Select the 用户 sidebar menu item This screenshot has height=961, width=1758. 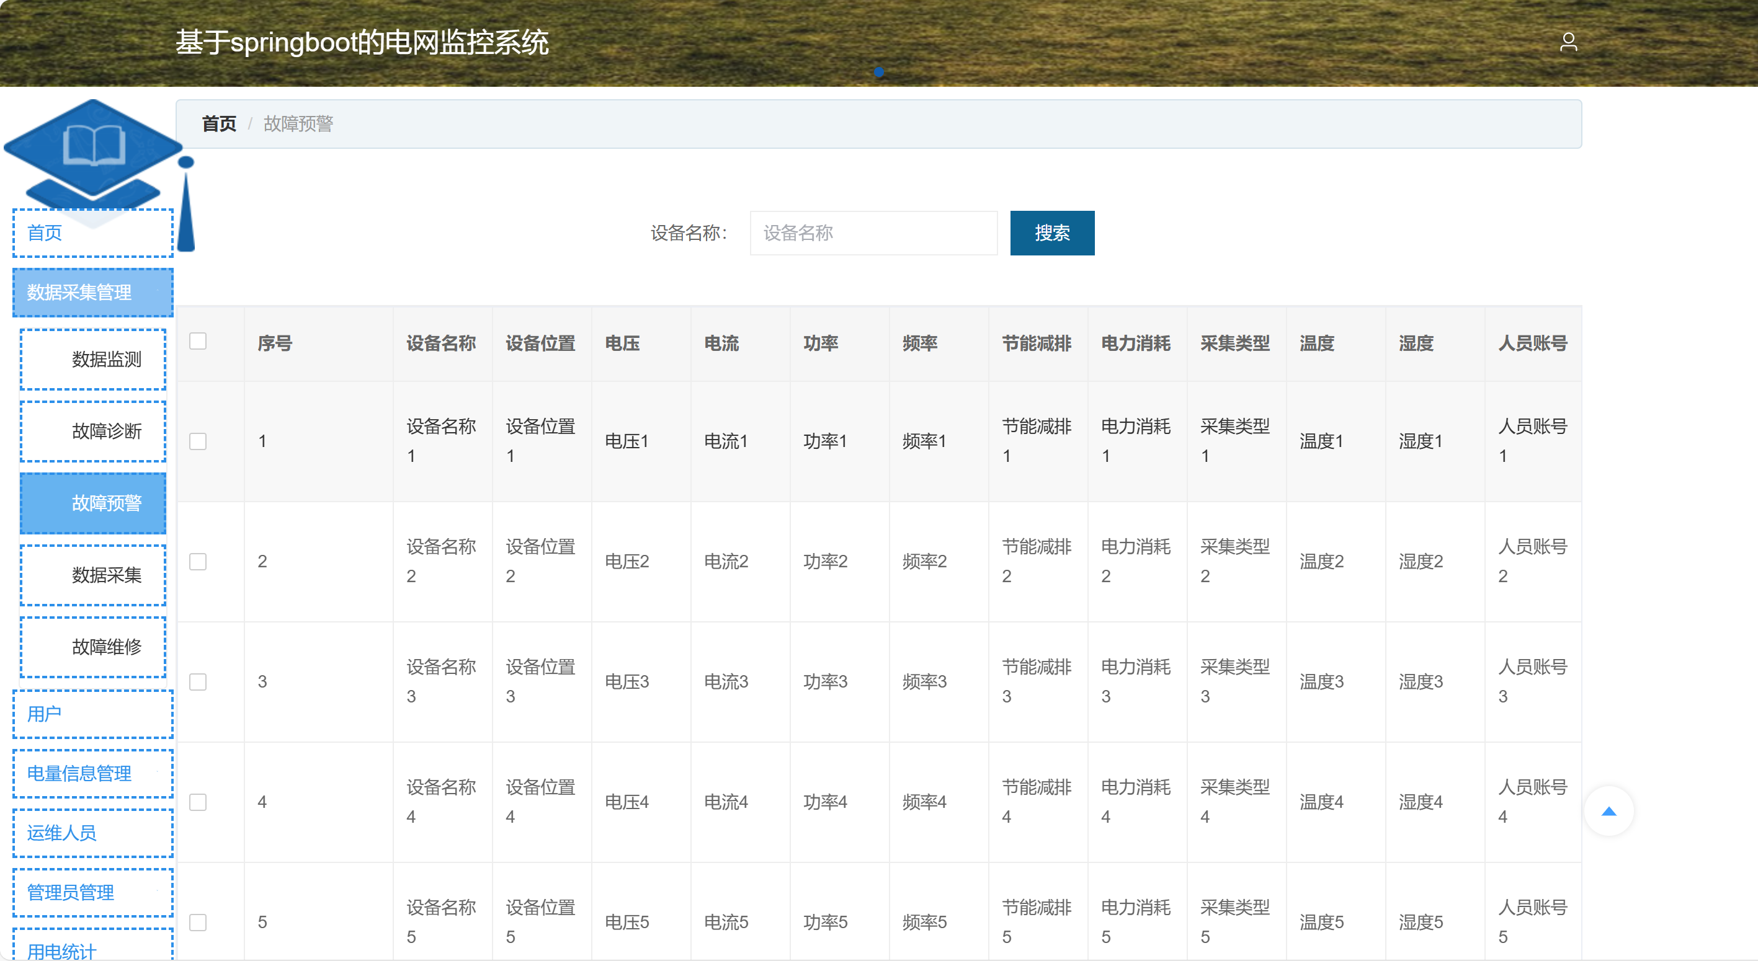[93, 714]
